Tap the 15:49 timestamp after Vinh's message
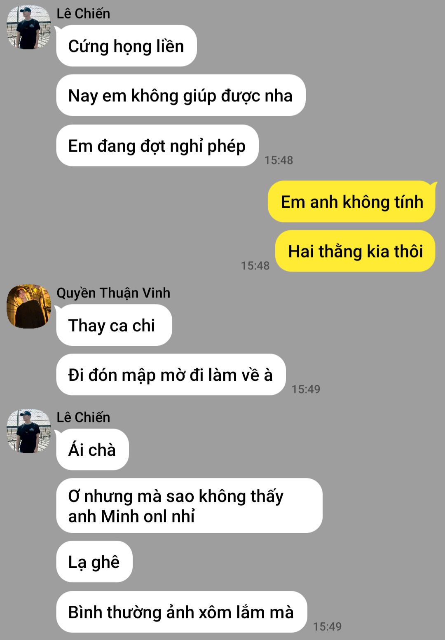Viewport: 445px width, 640px height. coord(306,389)
